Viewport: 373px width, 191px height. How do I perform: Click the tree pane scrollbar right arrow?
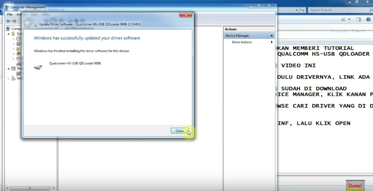pyautogui.click(x=54, y=188)
